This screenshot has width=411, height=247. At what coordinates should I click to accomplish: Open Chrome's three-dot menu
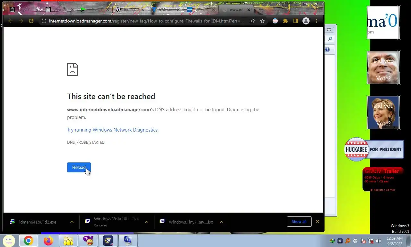click(x=316, y=21)
